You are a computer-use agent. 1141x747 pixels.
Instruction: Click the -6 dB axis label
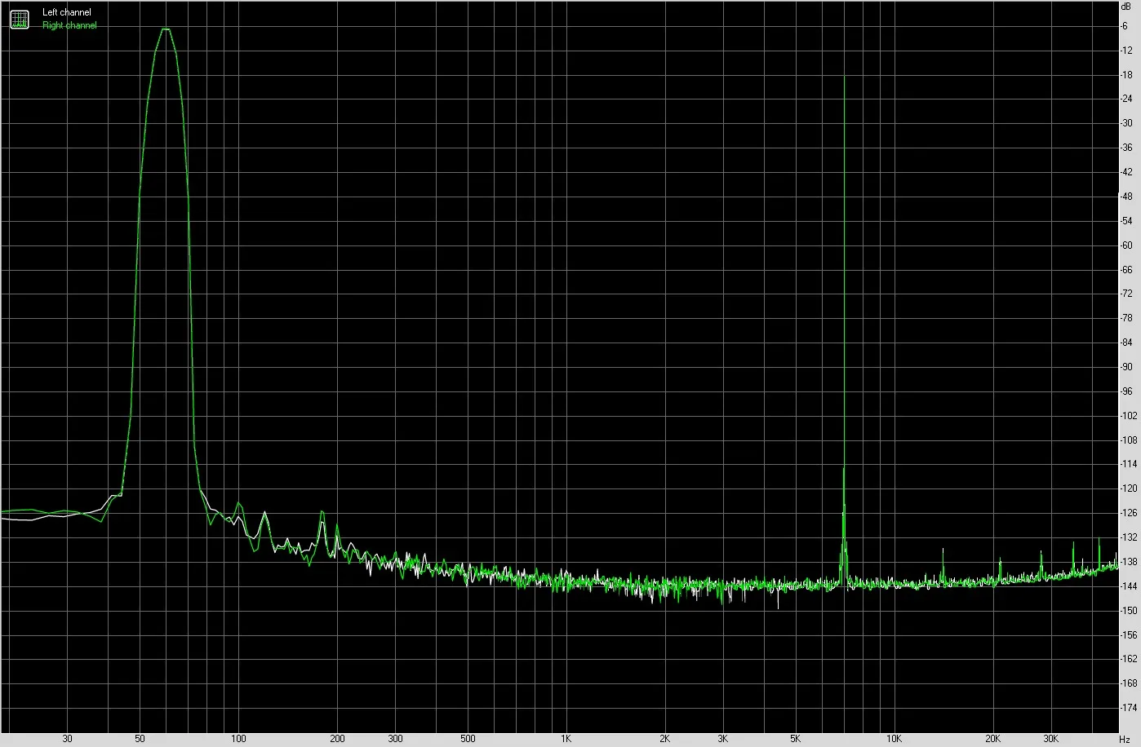(x=1124, y=26)
